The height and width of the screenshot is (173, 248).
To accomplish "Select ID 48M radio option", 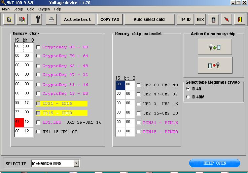I will tap(188, 97).
